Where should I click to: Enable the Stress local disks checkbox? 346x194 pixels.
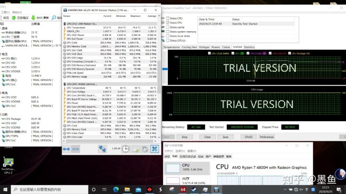(168, 36)
